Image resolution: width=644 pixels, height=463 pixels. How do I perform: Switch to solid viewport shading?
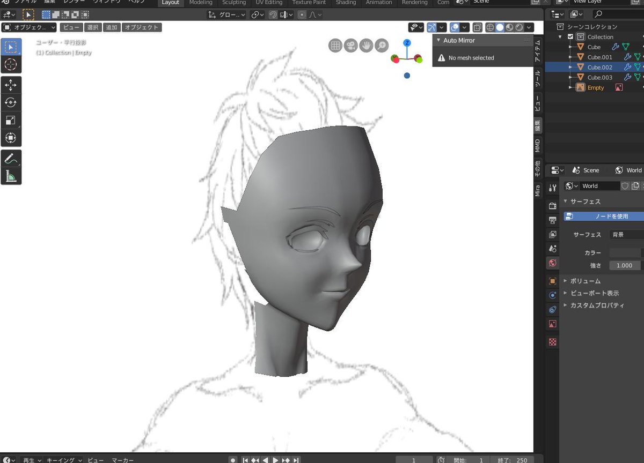point(500,27)
